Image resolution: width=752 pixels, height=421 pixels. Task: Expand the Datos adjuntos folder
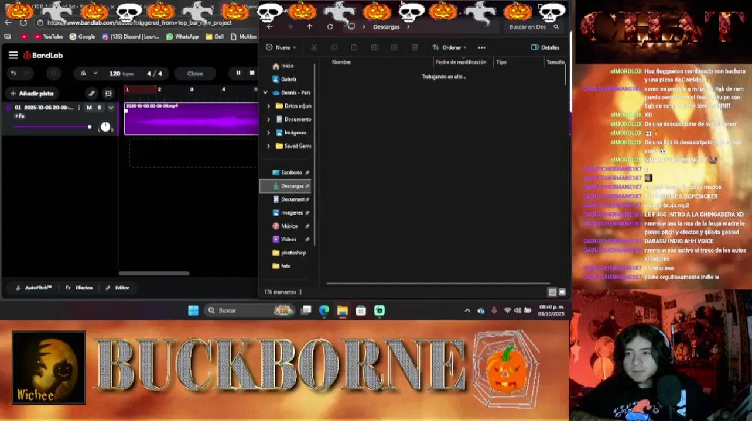(269, 106)
